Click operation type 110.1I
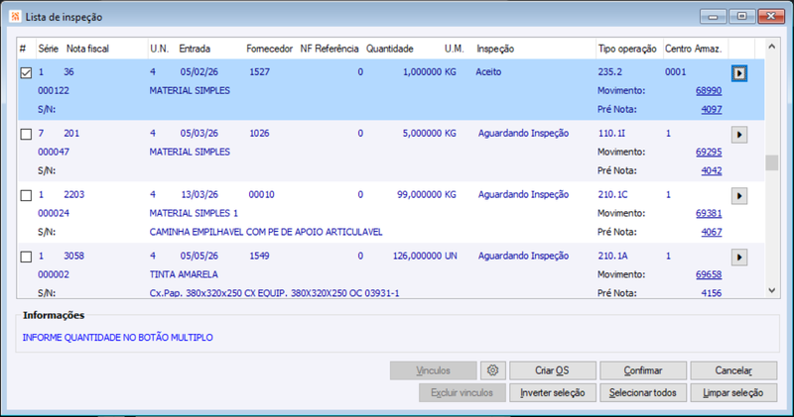 (x=611, y=134)
